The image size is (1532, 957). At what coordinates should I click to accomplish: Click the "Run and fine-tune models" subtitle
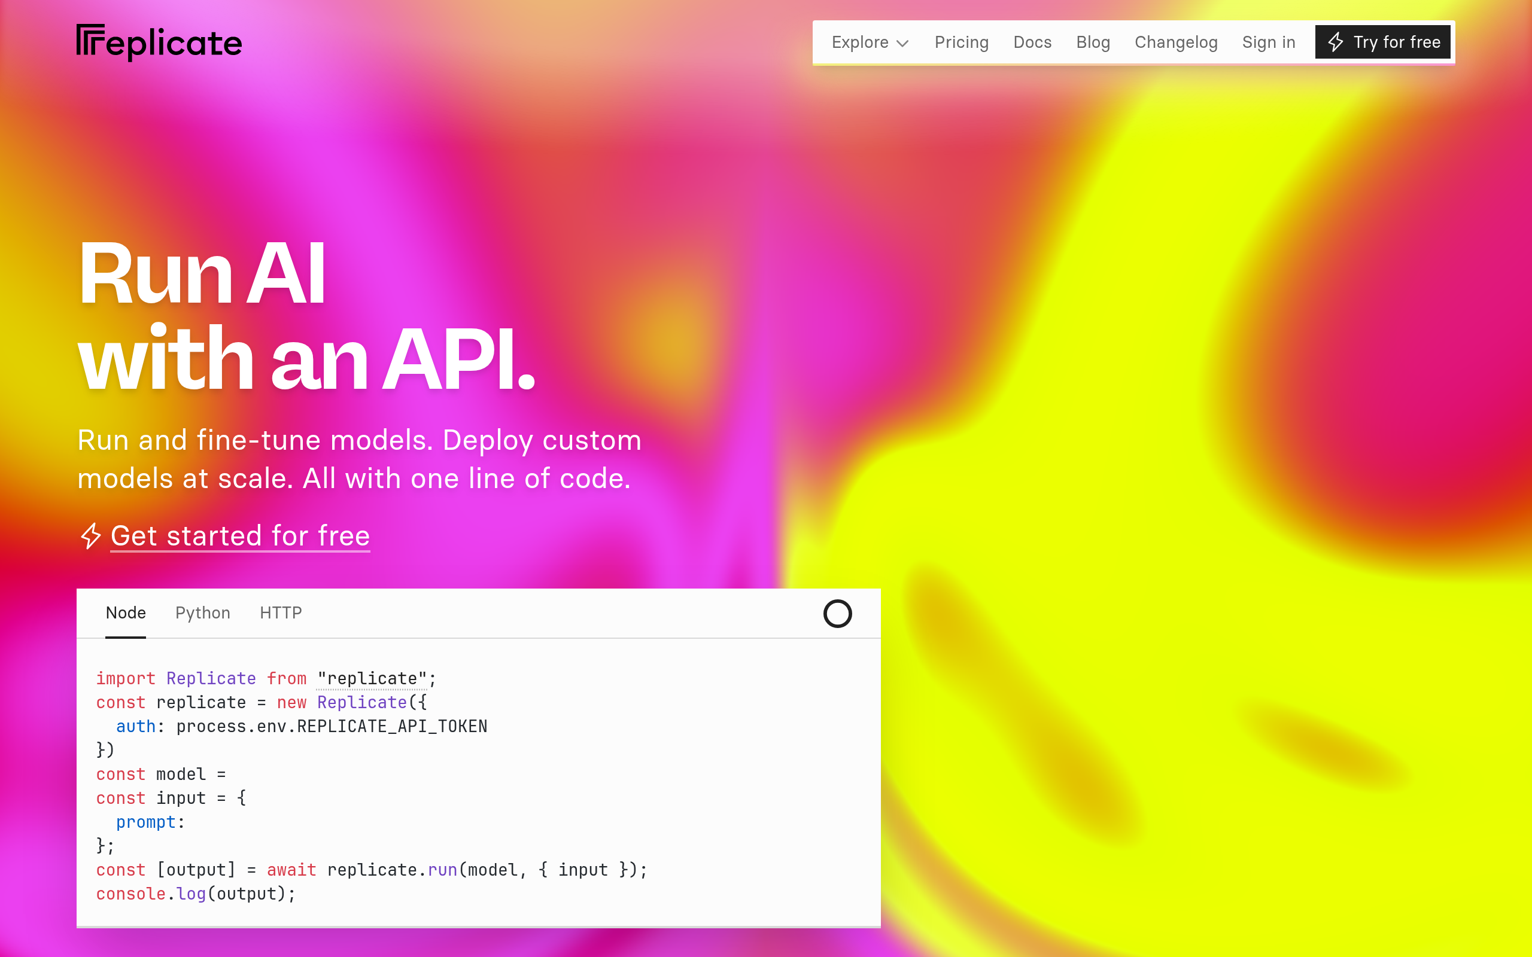(359, 459)
